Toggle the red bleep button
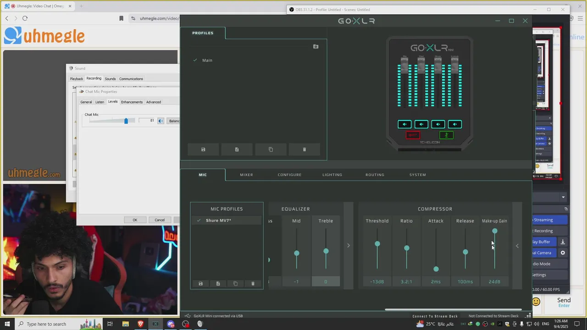587x330 pixels. tap(413, 135)
